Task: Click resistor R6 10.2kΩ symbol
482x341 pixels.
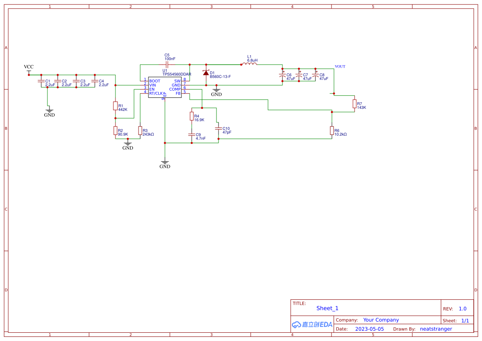Action: pyautogui.click(x=332, y=130)
